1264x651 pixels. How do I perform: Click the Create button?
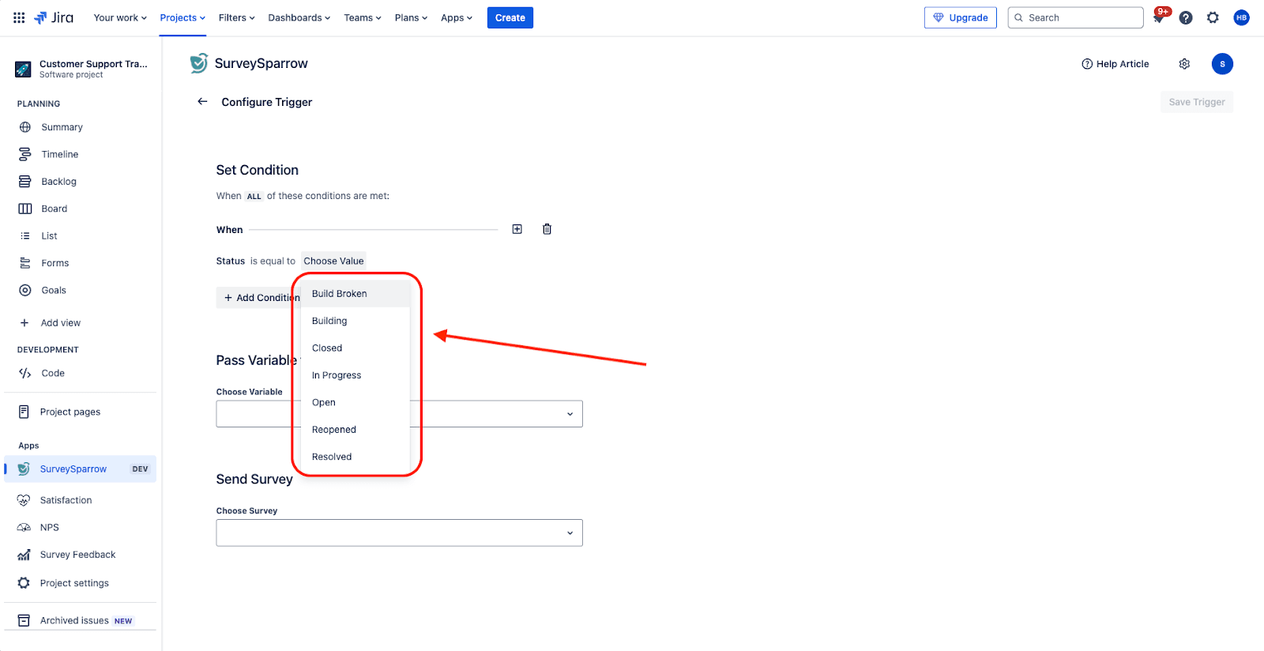510,17
